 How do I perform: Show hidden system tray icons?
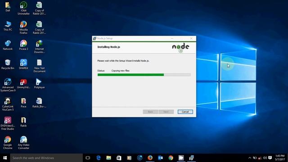click(x=250, y=158)
